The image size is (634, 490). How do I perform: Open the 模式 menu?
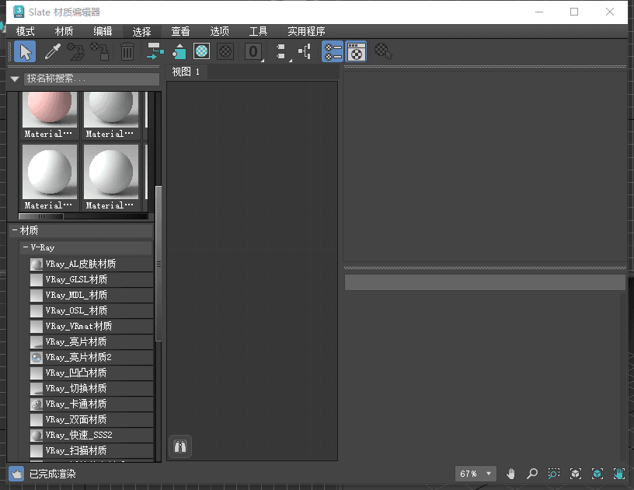coord(25,31)
